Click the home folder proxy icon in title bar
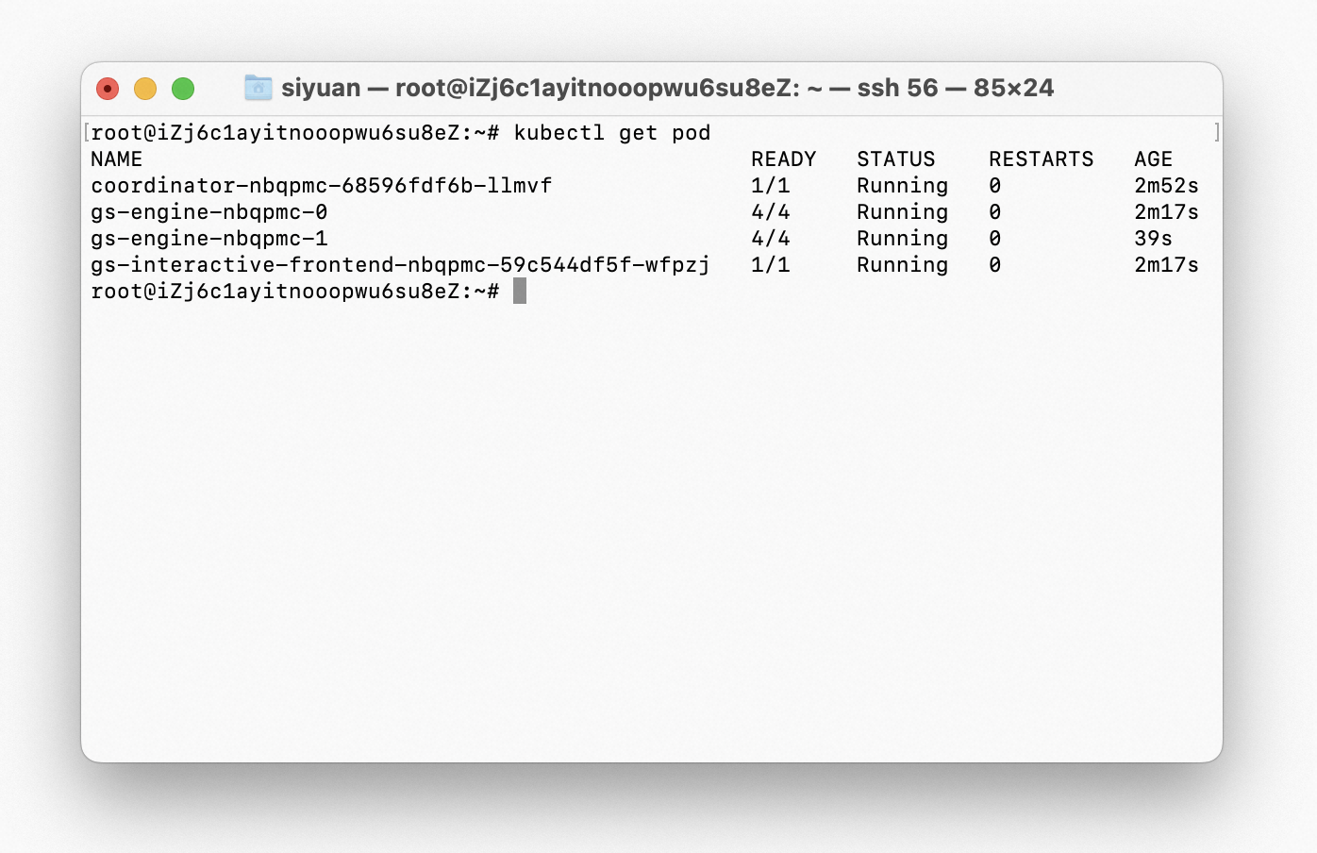 click(258, 88)
